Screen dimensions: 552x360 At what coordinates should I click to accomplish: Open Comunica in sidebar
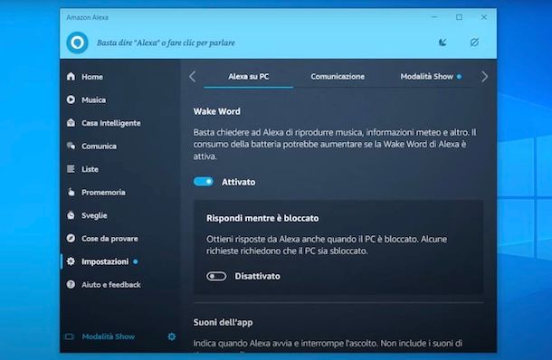click(99, 146)
